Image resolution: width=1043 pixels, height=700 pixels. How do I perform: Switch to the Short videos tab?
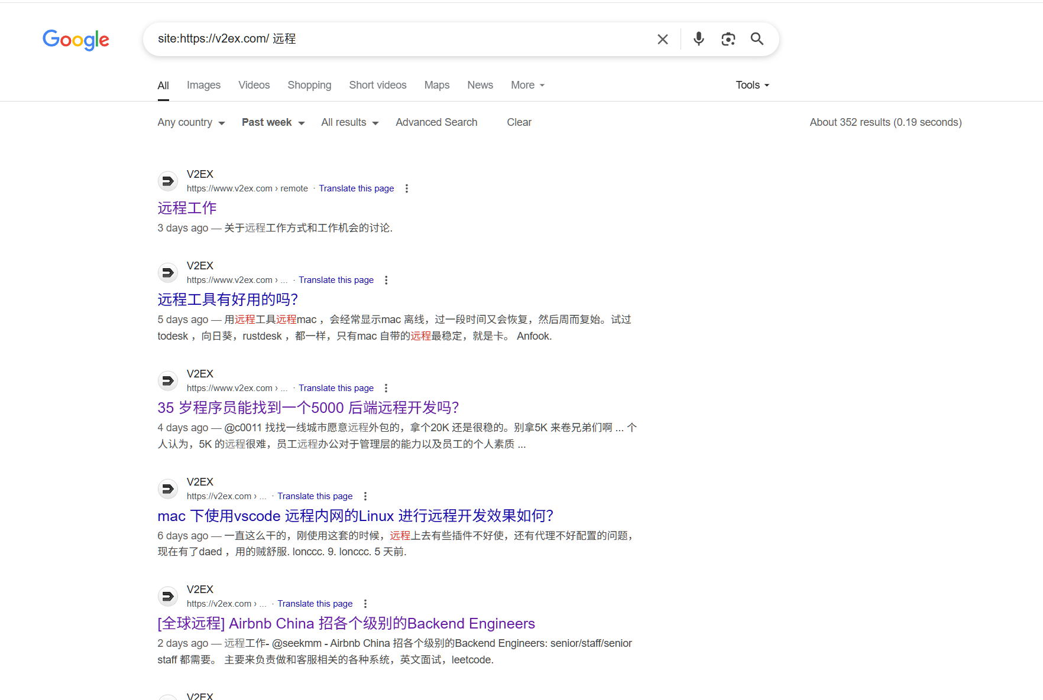pyautogui.click(x=378, y=85)
